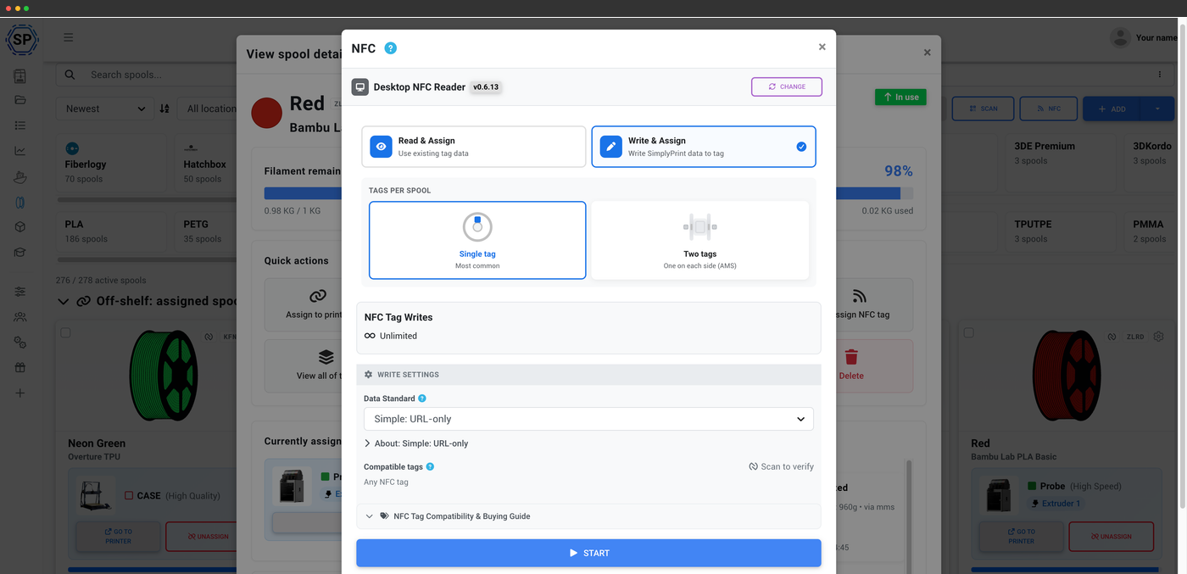Click the red spool color swatch
The image size is (1187, 574).
click(267, 113)
